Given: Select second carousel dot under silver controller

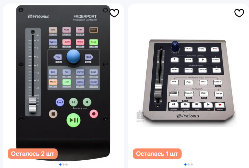Looking at the screenshot, I should [189, 165].
